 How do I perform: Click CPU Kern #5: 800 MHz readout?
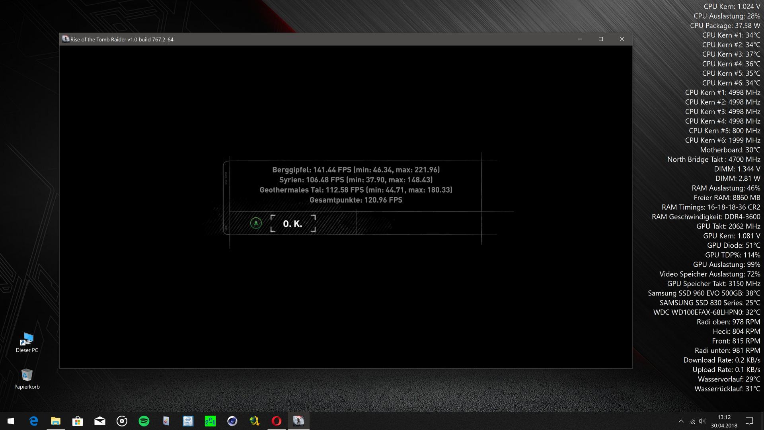[x=724, y=131]
